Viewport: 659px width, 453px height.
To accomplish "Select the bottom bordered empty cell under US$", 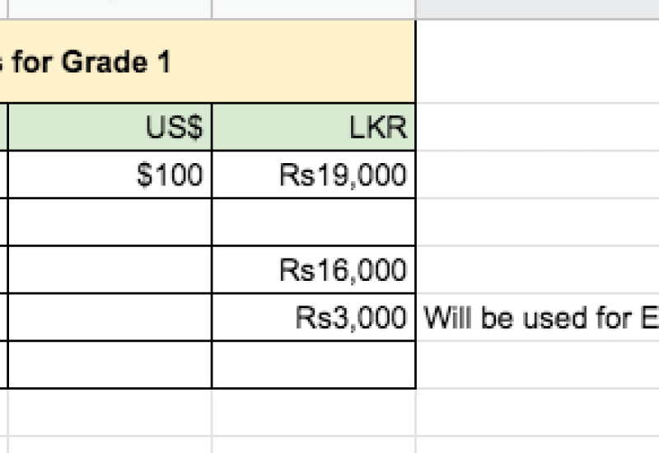I will pos(110,364).
